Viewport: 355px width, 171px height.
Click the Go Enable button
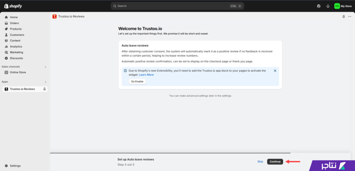[x=137, y=82]
